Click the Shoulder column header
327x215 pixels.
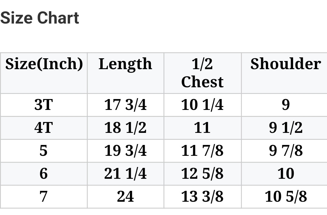(x=286, y=64)
